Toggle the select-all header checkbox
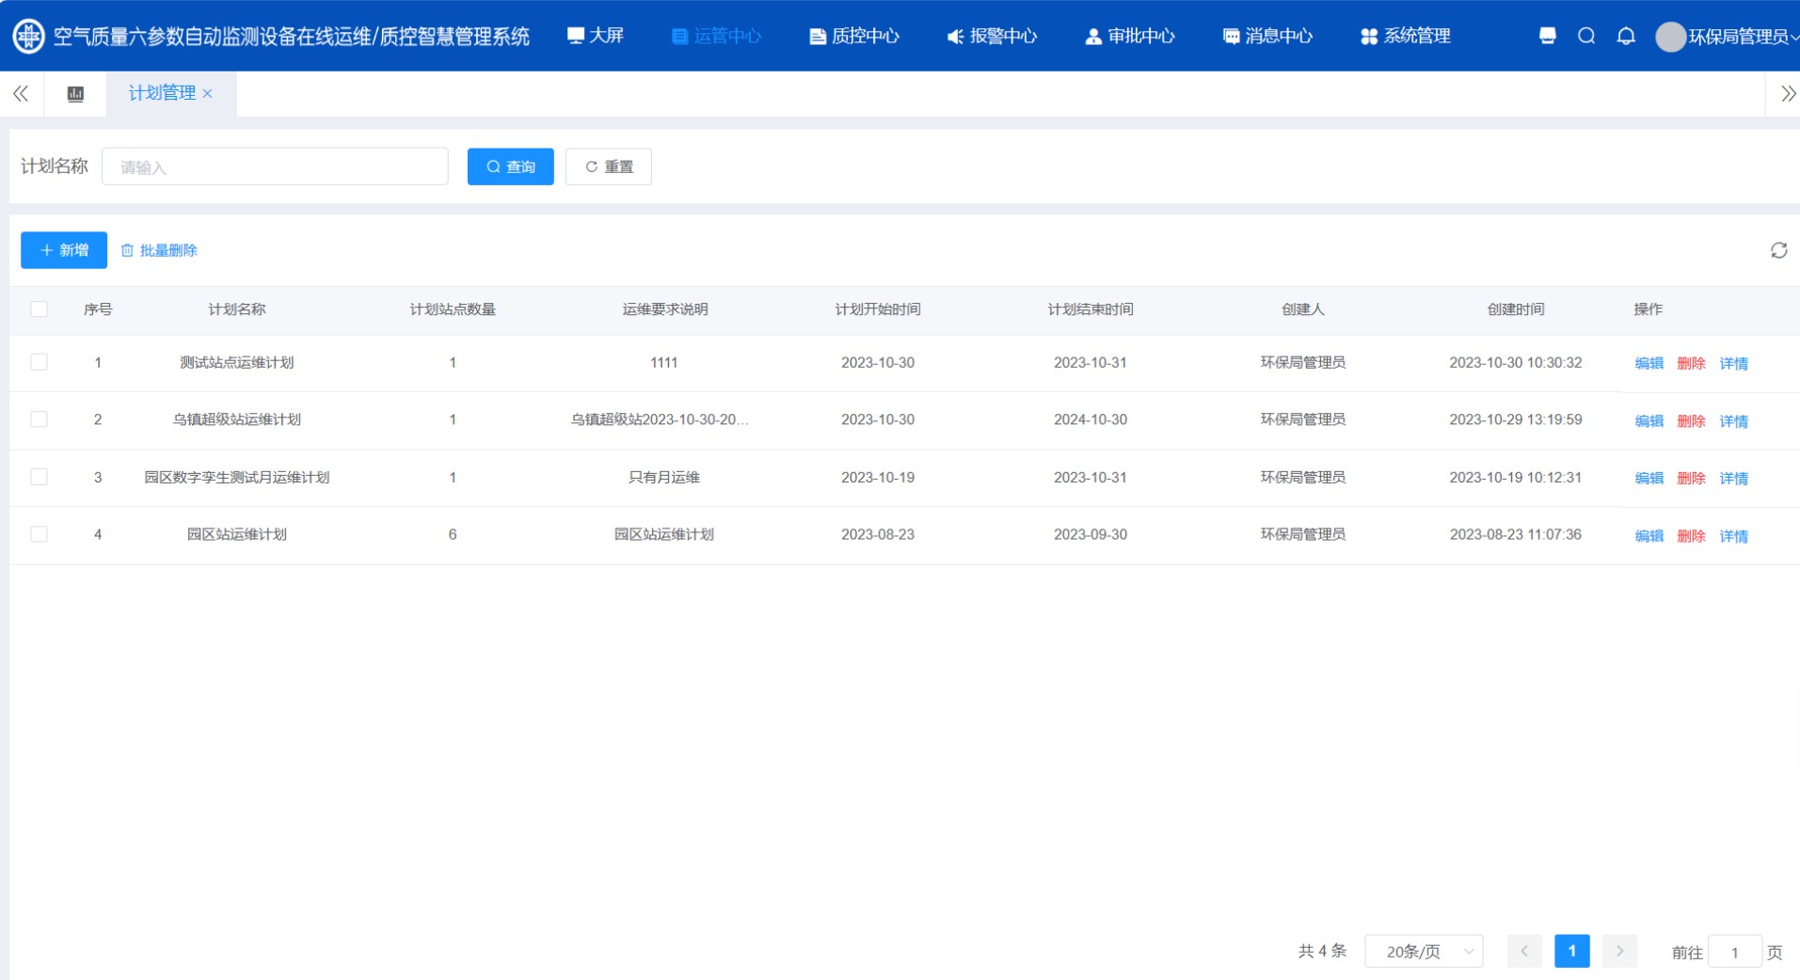This screenshot has height=980, width=1800. (39, 309)
